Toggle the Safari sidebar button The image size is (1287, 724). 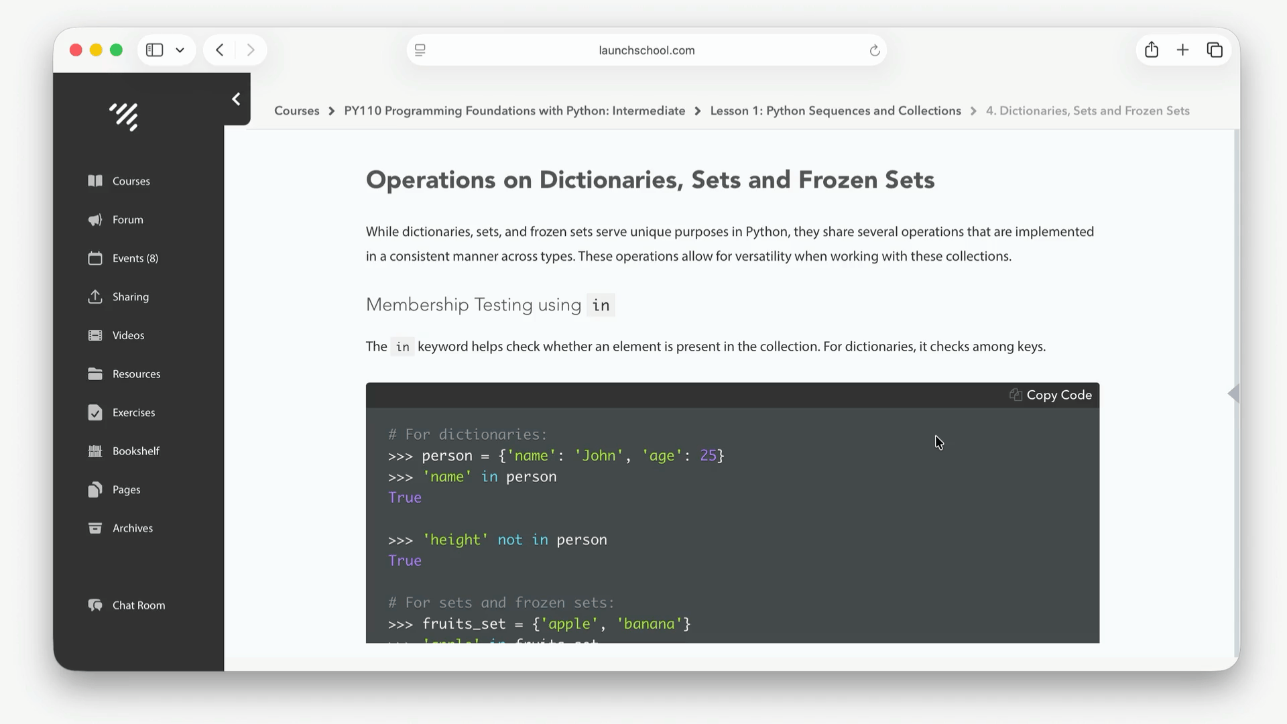(155, 50)
